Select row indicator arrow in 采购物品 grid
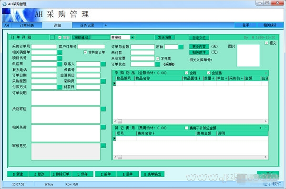 point(114,84)
